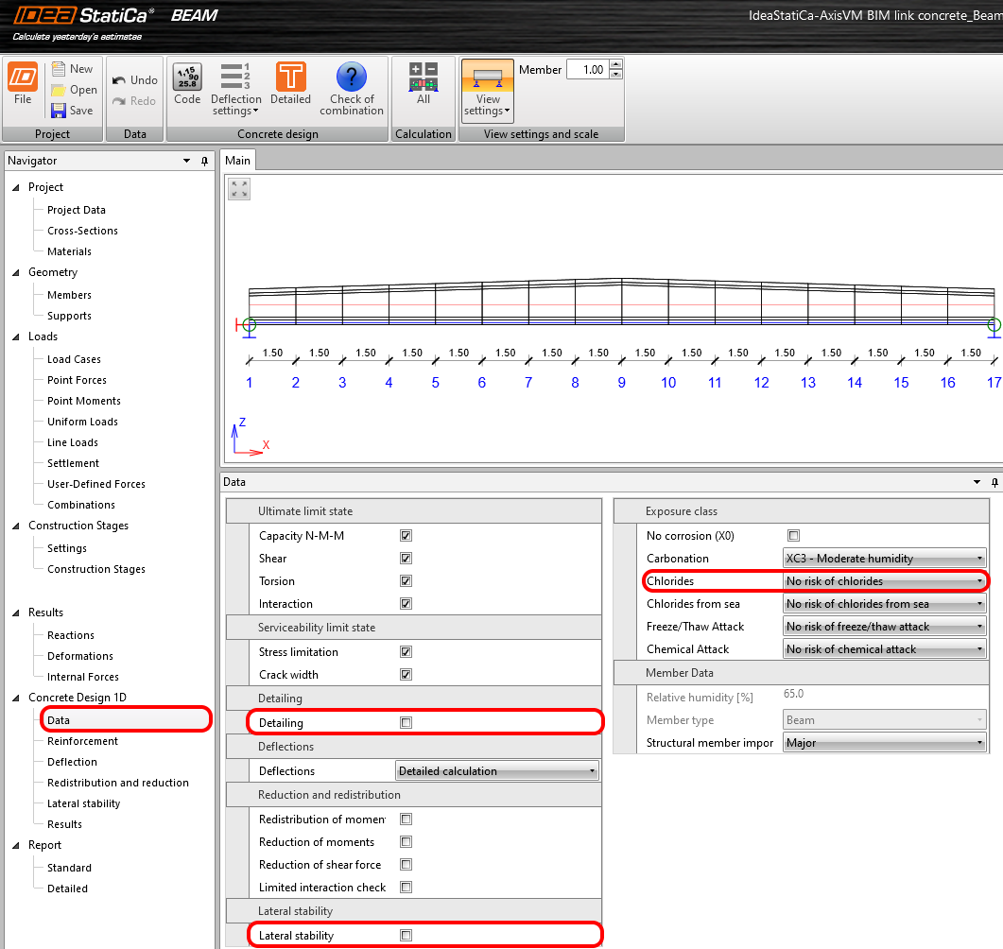Viewport: 1003px width, 949px height.
Task: Uncheck the Torsion check
Action: (x=406, y=581)
